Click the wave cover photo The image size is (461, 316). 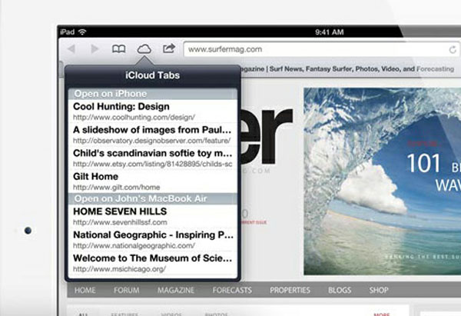coord(382,181)
